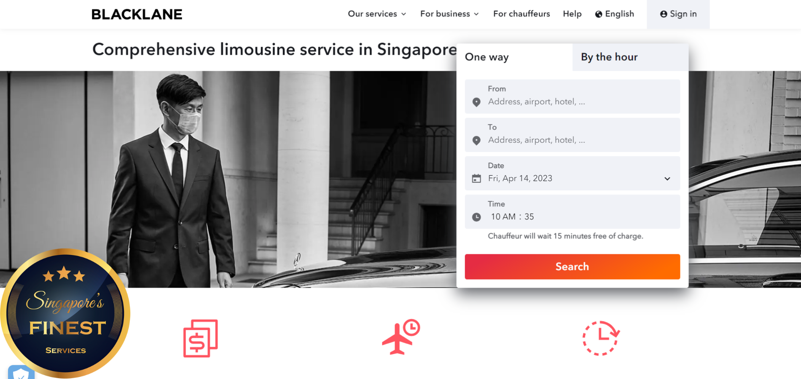Image resolution: width=801 pixels, height=379 pixels.
Task: Click the red dollar receipts icon
Action: [x=201, y=338]
